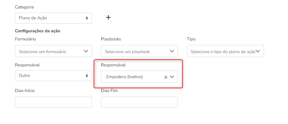Click the chevron in the Tipo field

click(258, 51)
